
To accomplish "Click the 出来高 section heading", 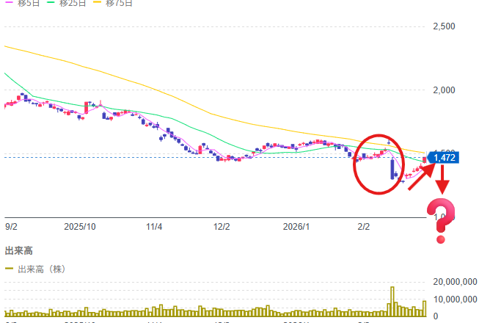I will pos(18,251).
